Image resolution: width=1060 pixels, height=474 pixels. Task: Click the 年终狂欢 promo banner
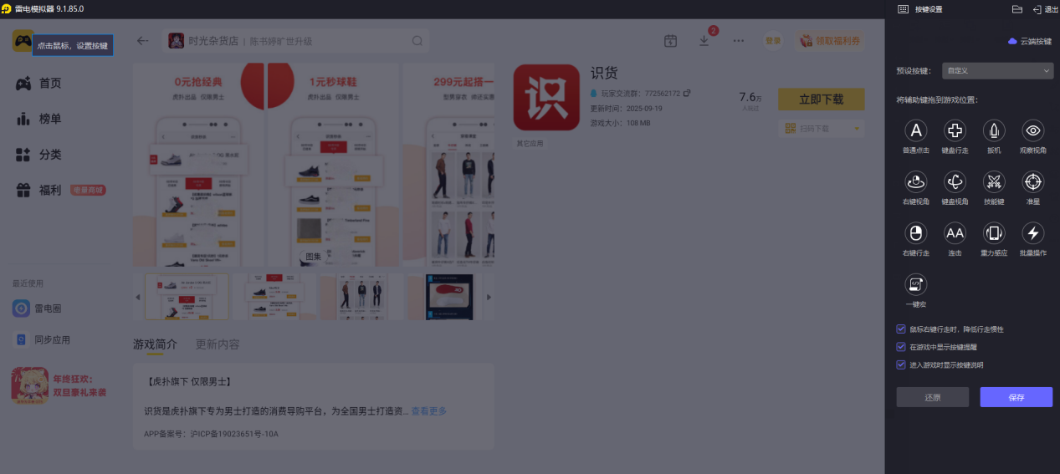click(x=60, y=385)
